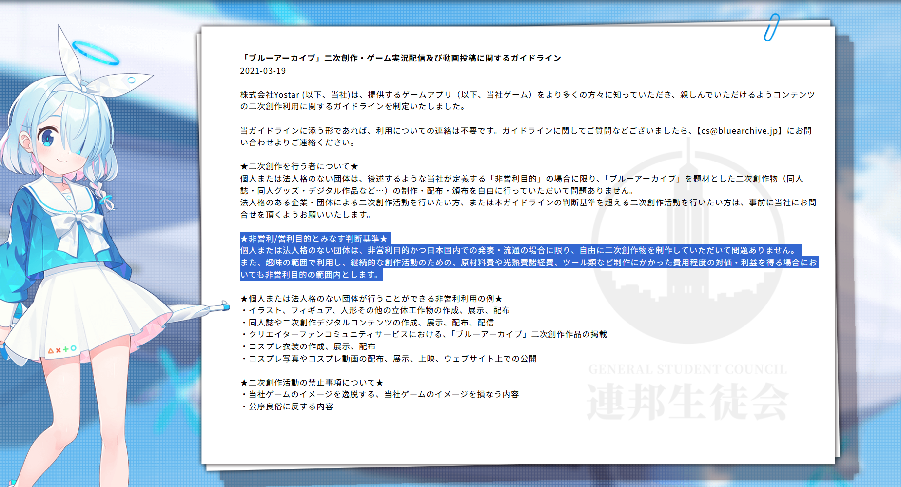Click the bullet 公序良俗に反する内容
The height and width of the screenshot is (487, 901).
287,406
